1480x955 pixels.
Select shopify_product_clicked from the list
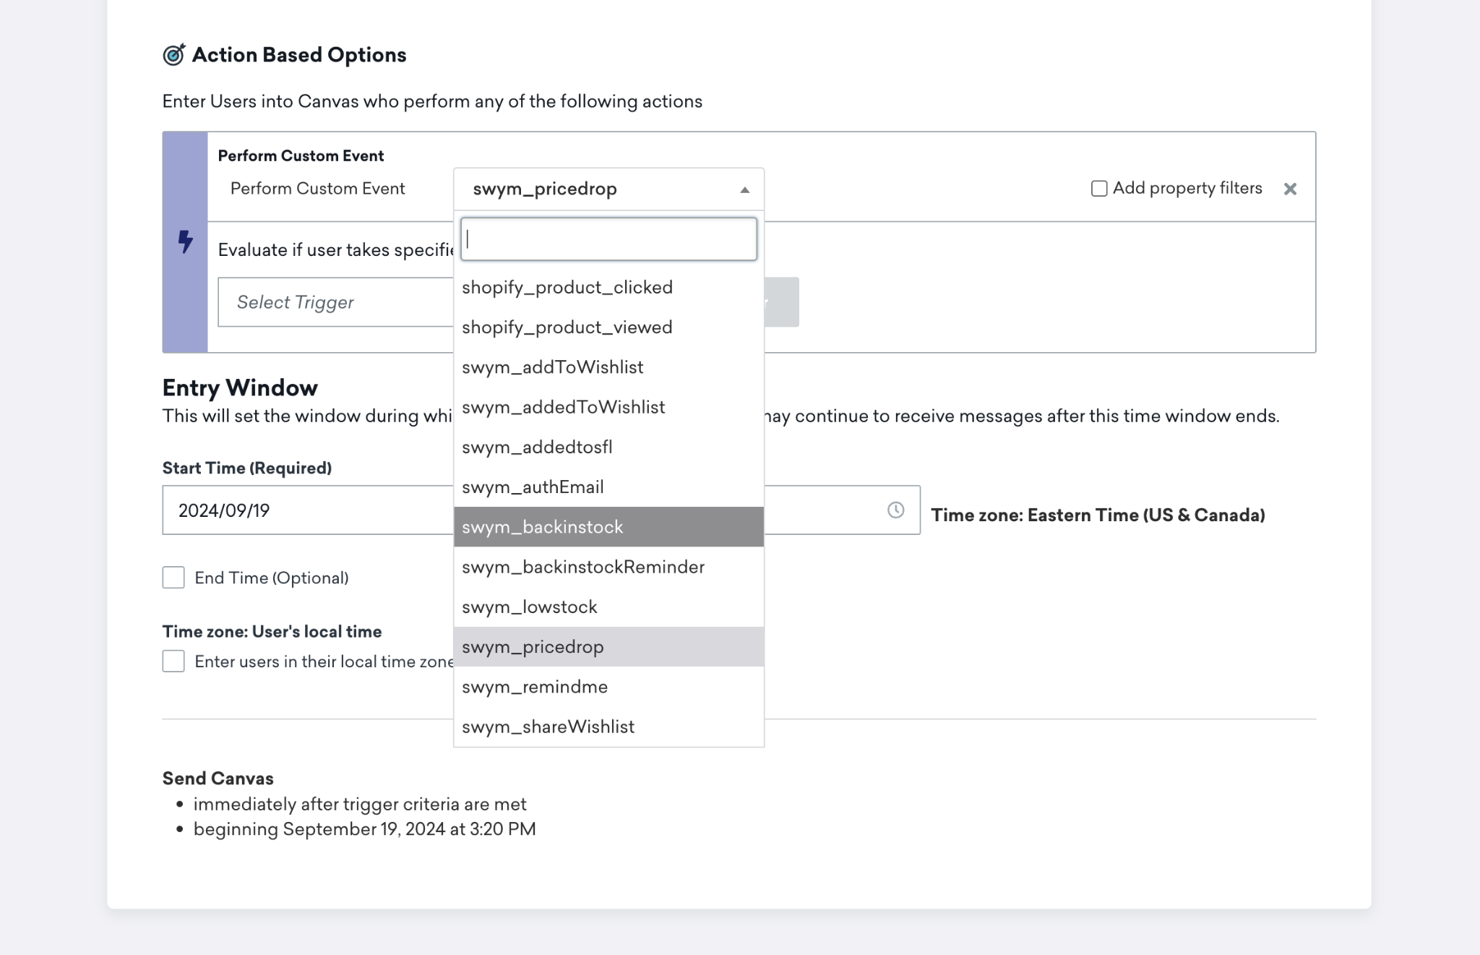pyautogui.click(x=567, y=288)
